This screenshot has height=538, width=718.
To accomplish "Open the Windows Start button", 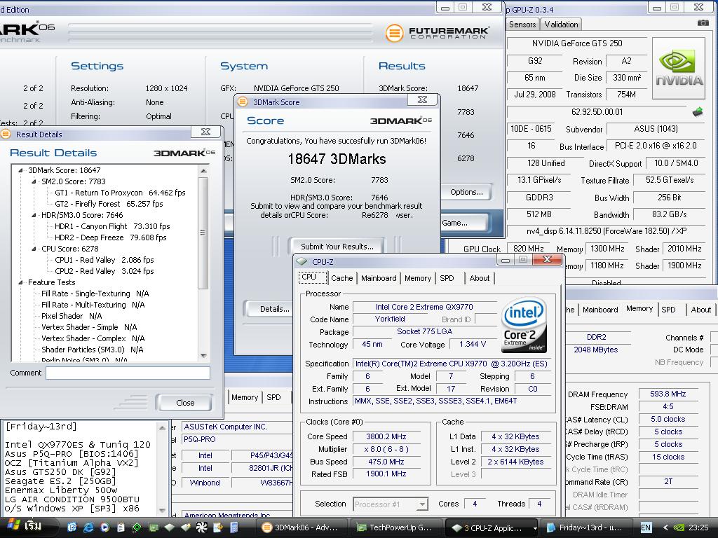I will tap(23, 527).
